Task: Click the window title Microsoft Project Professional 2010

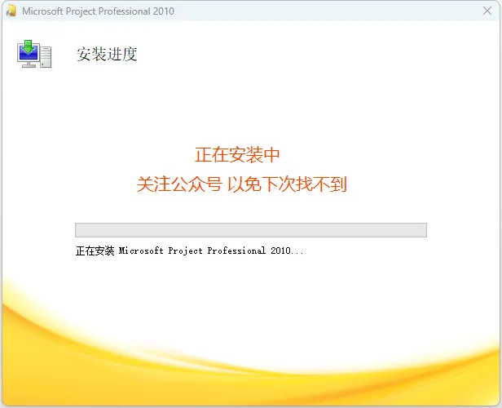Action: pyautogui.click(x=98, y=11)
